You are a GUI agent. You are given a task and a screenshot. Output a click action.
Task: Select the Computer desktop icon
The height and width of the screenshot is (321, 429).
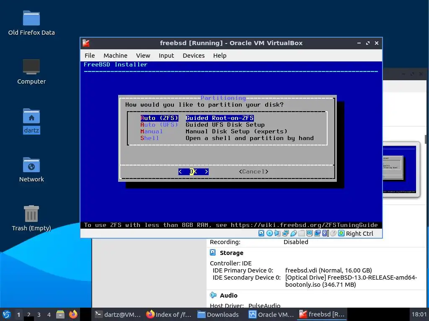point(31,67)
